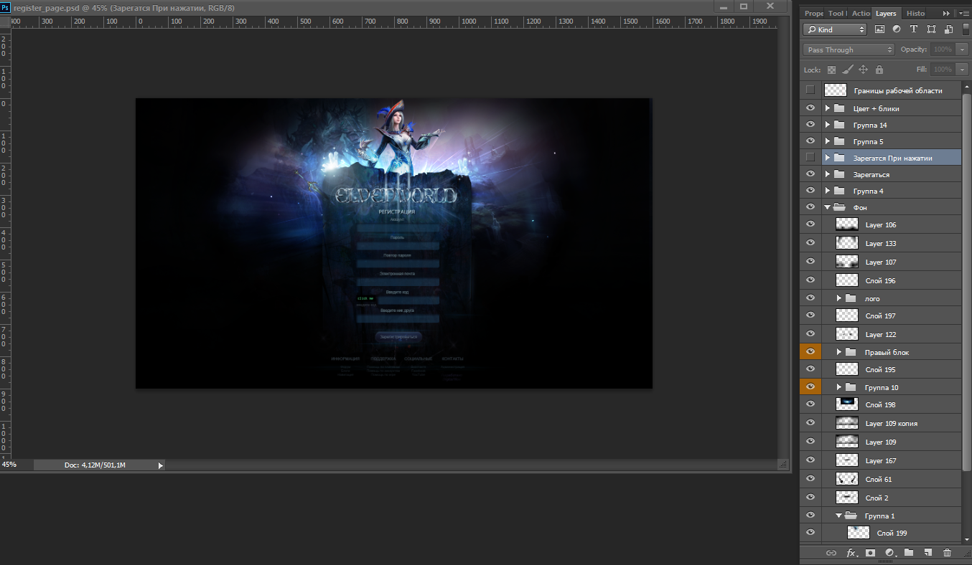The image size is (972, 565).
Task: Click the smart object filter icon
Action: (x=948, y=29)
